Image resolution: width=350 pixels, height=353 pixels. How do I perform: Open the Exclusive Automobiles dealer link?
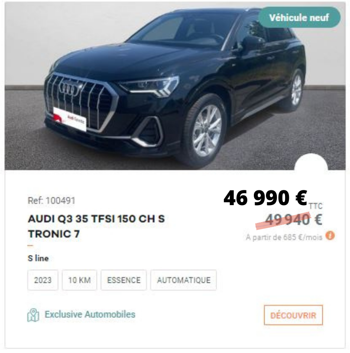90,314
